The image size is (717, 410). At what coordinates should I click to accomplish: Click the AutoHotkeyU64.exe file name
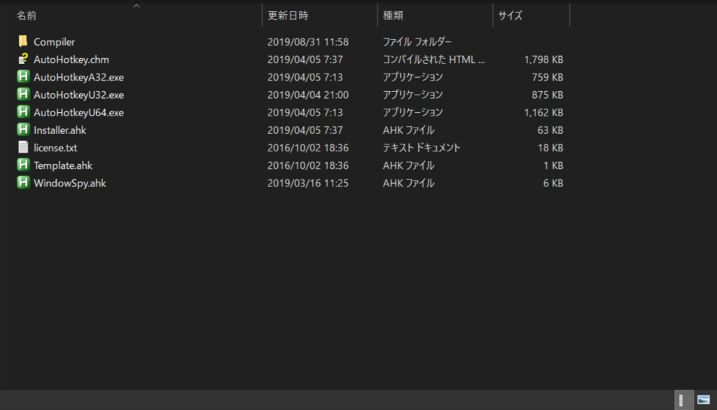point(78,112)
